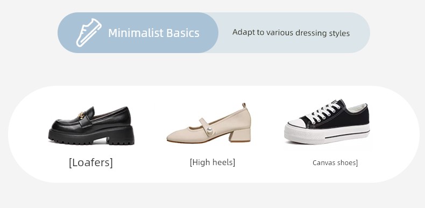The image size is (425, 208).
Task: Click the white platform sole of sneaker
Action: pos(327,134)
